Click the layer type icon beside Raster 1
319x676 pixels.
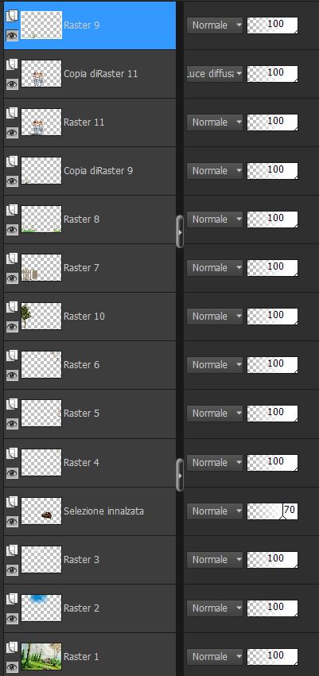tap(12, 647)
